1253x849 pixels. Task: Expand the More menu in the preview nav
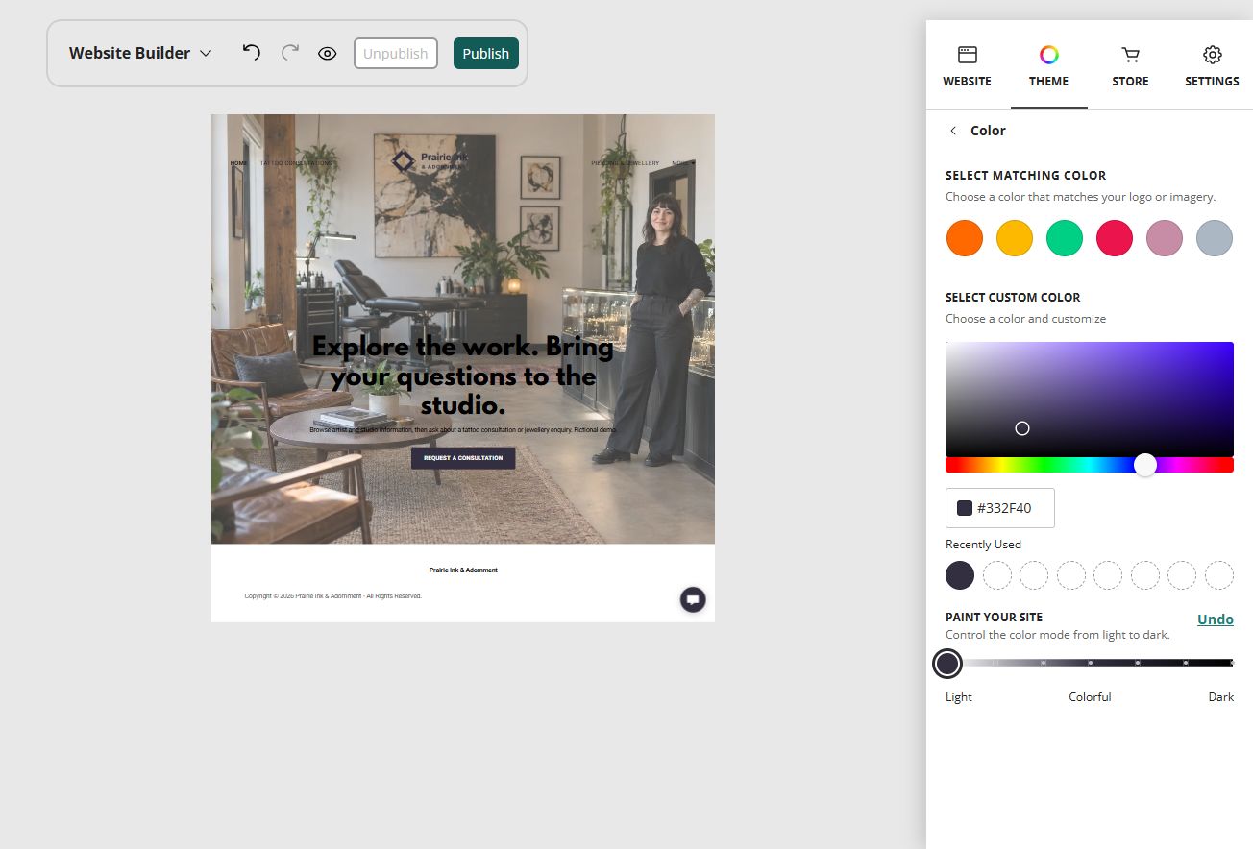pos(683,163)
